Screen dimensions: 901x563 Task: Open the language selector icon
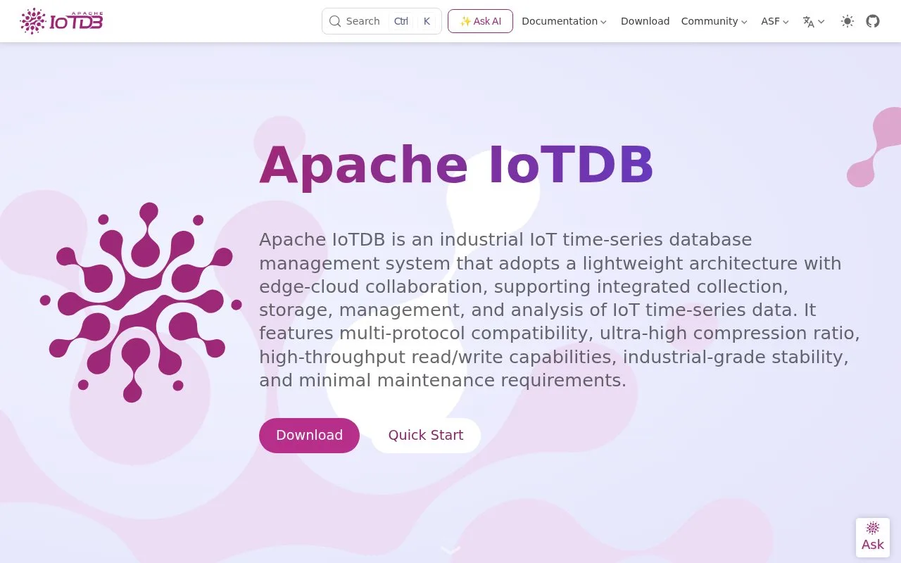click(814, 21)
